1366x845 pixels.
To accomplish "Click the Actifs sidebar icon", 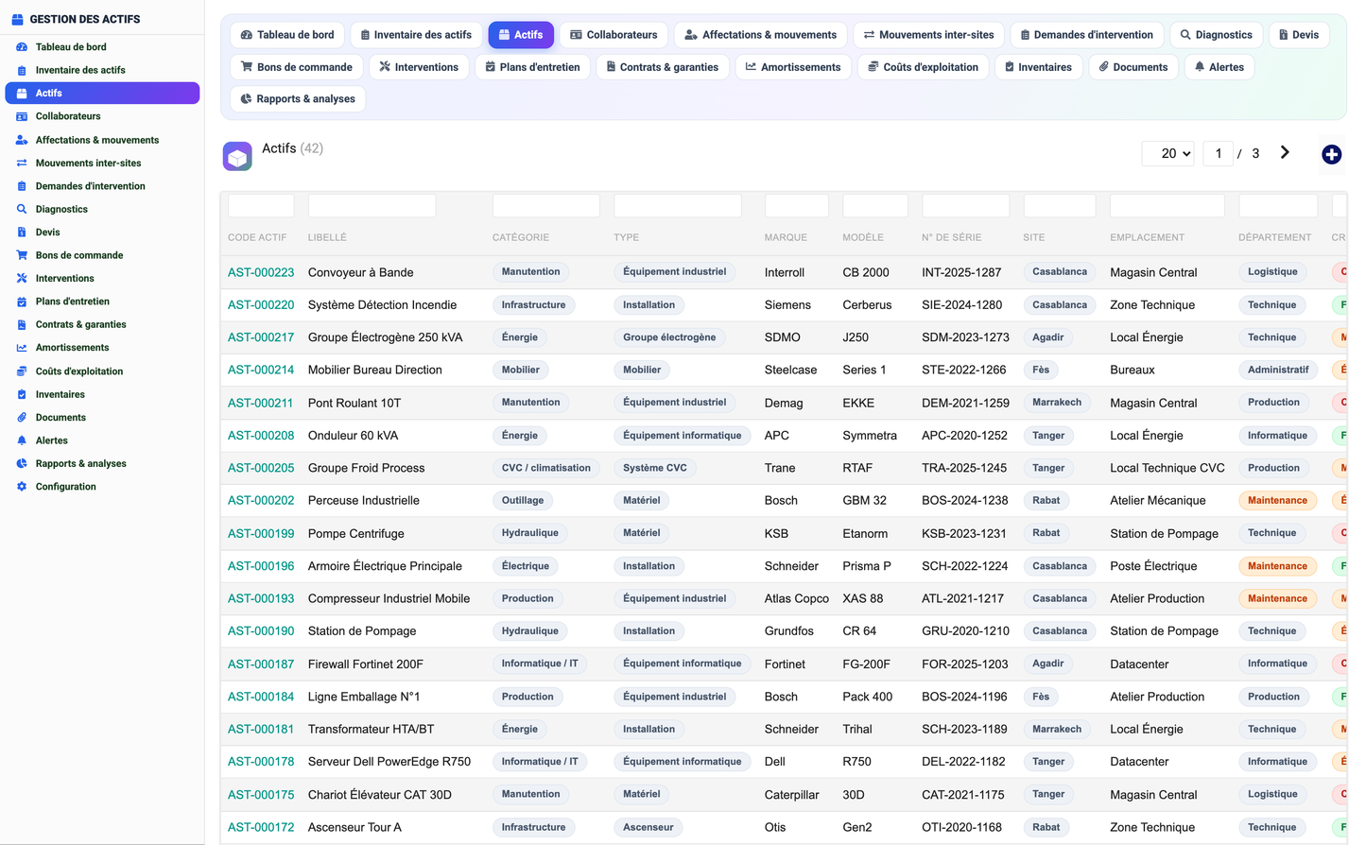I will 22,93.
